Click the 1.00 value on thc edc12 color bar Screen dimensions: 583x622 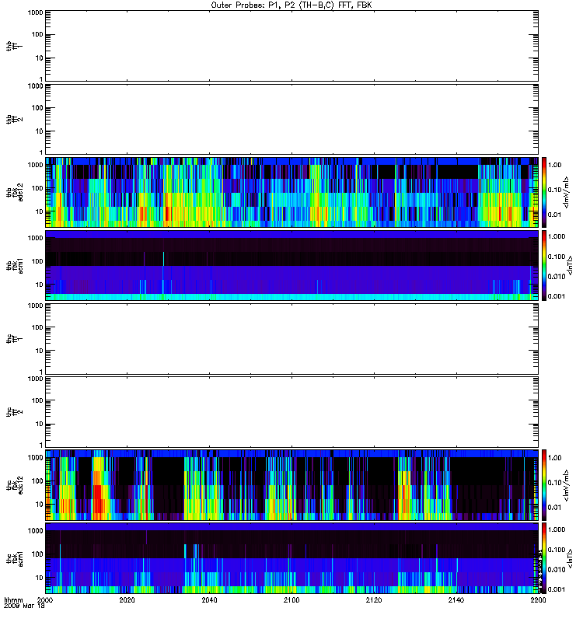point(554,457)
